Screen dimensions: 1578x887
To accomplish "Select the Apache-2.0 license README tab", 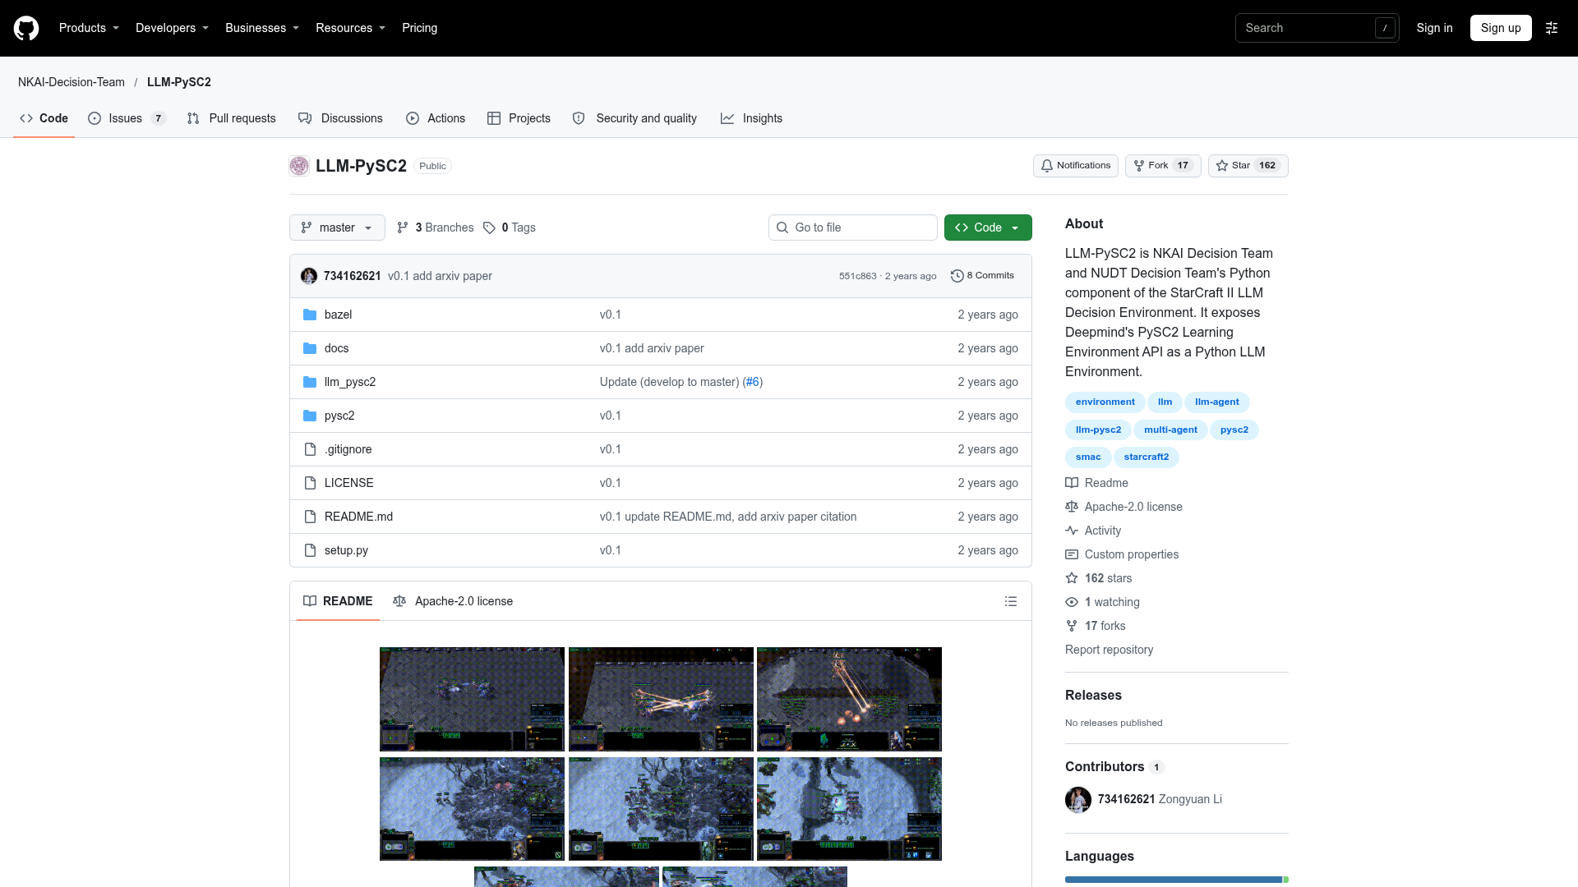I will point(453,601).
